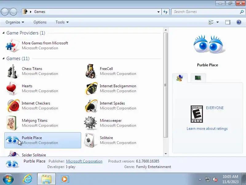Click the vertical scrollbar thumb
Viewport: 246px width, 185px height.
(166, 85)
